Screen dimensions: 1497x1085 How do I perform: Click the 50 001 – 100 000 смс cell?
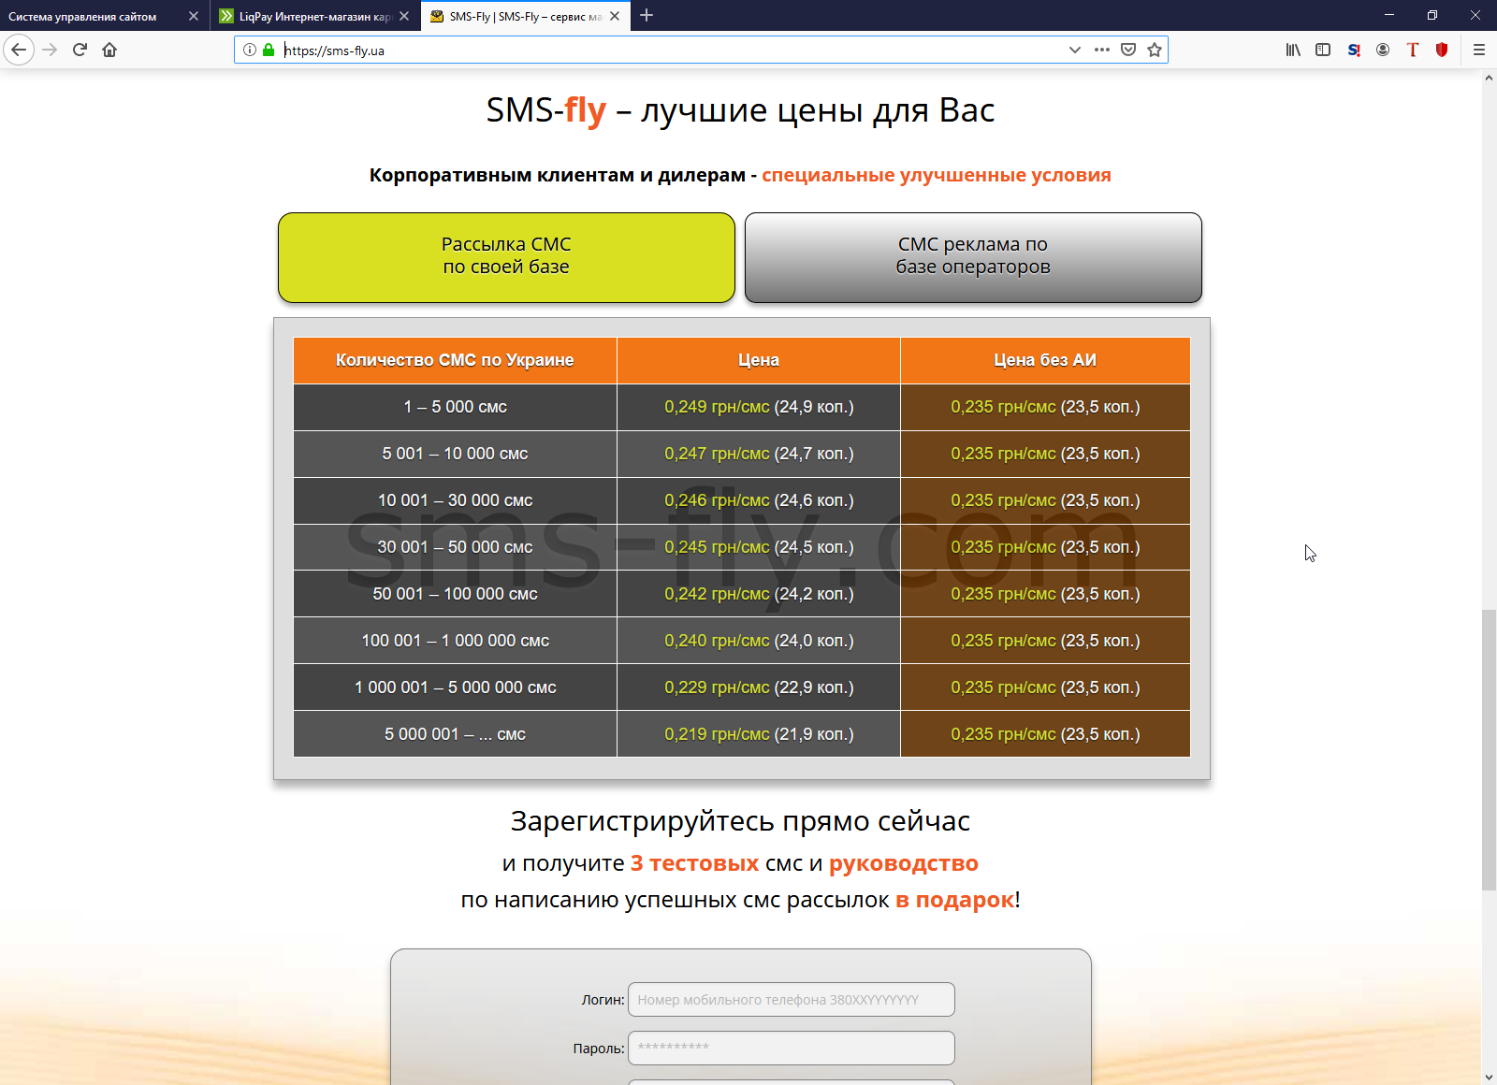455,594
